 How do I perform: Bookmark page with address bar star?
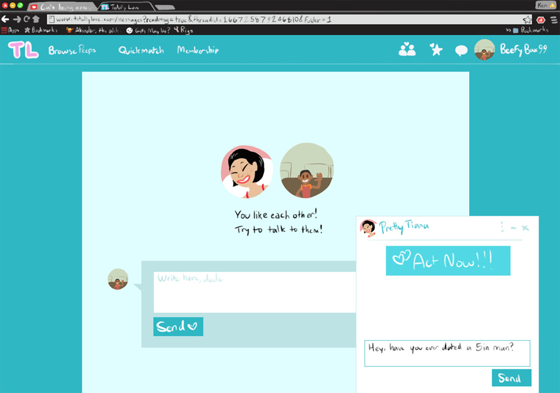click(x=527, y=19)
